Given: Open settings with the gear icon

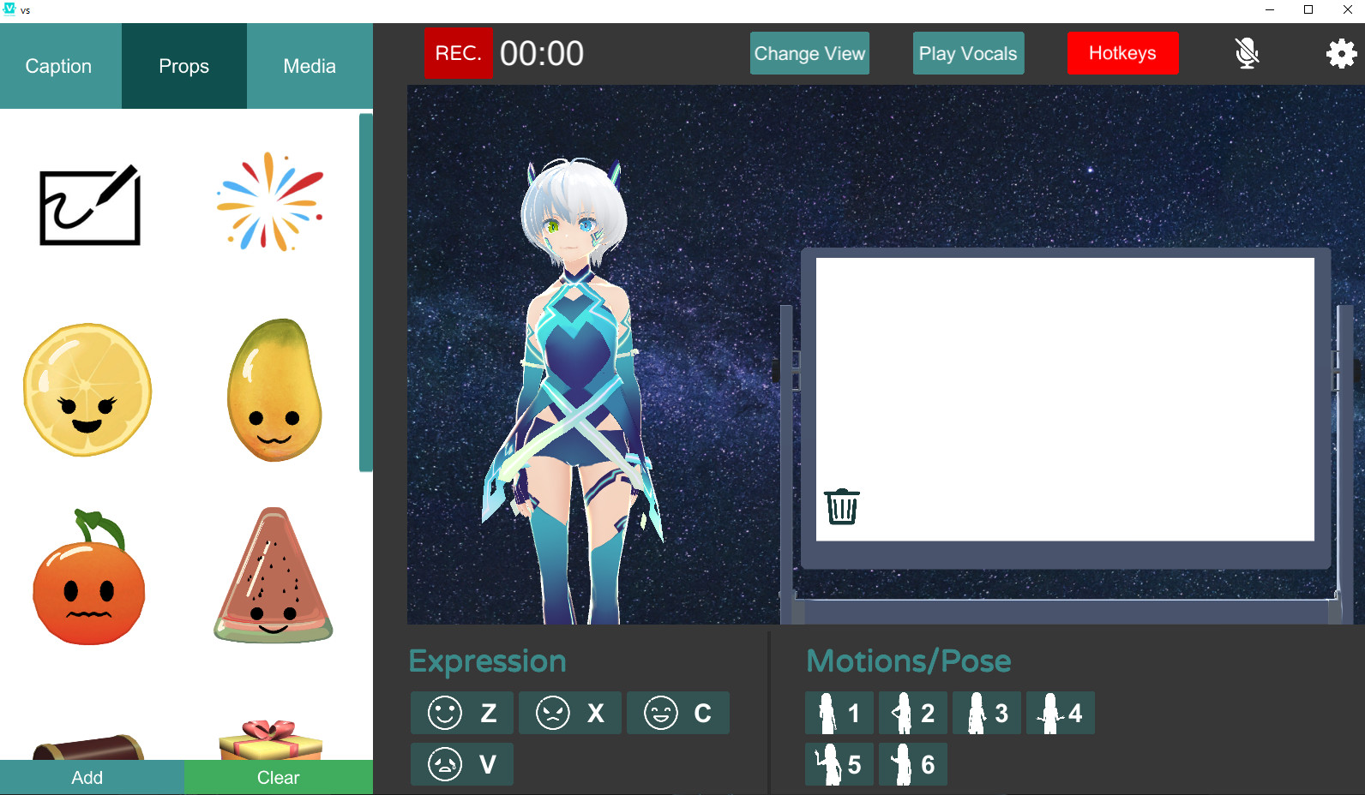Looking at the screenshot, I should [1341, 54].
